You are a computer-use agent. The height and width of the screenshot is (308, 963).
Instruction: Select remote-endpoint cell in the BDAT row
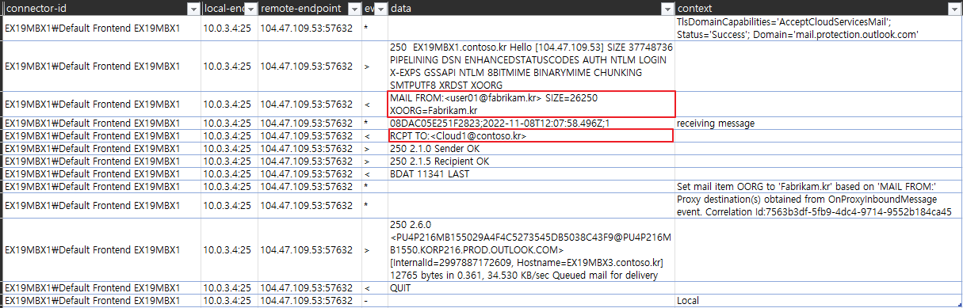(310, 173)
